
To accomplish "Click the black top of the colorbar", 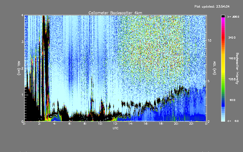I will (x=223, y=16).
